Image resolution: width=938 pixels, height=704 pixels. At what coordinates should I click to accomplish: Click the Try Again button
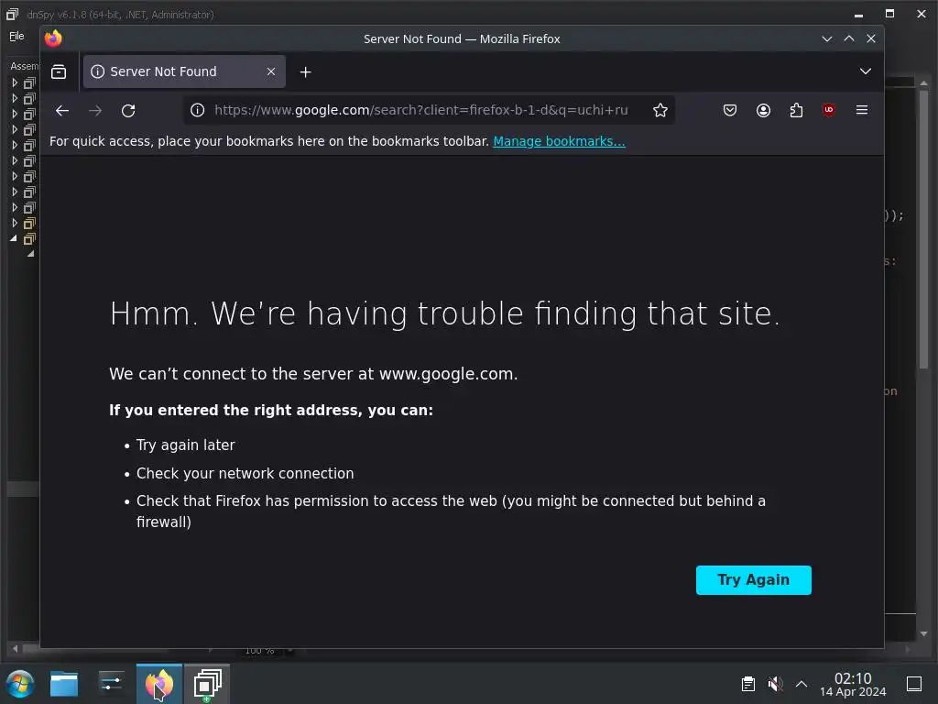click(754, 580)
